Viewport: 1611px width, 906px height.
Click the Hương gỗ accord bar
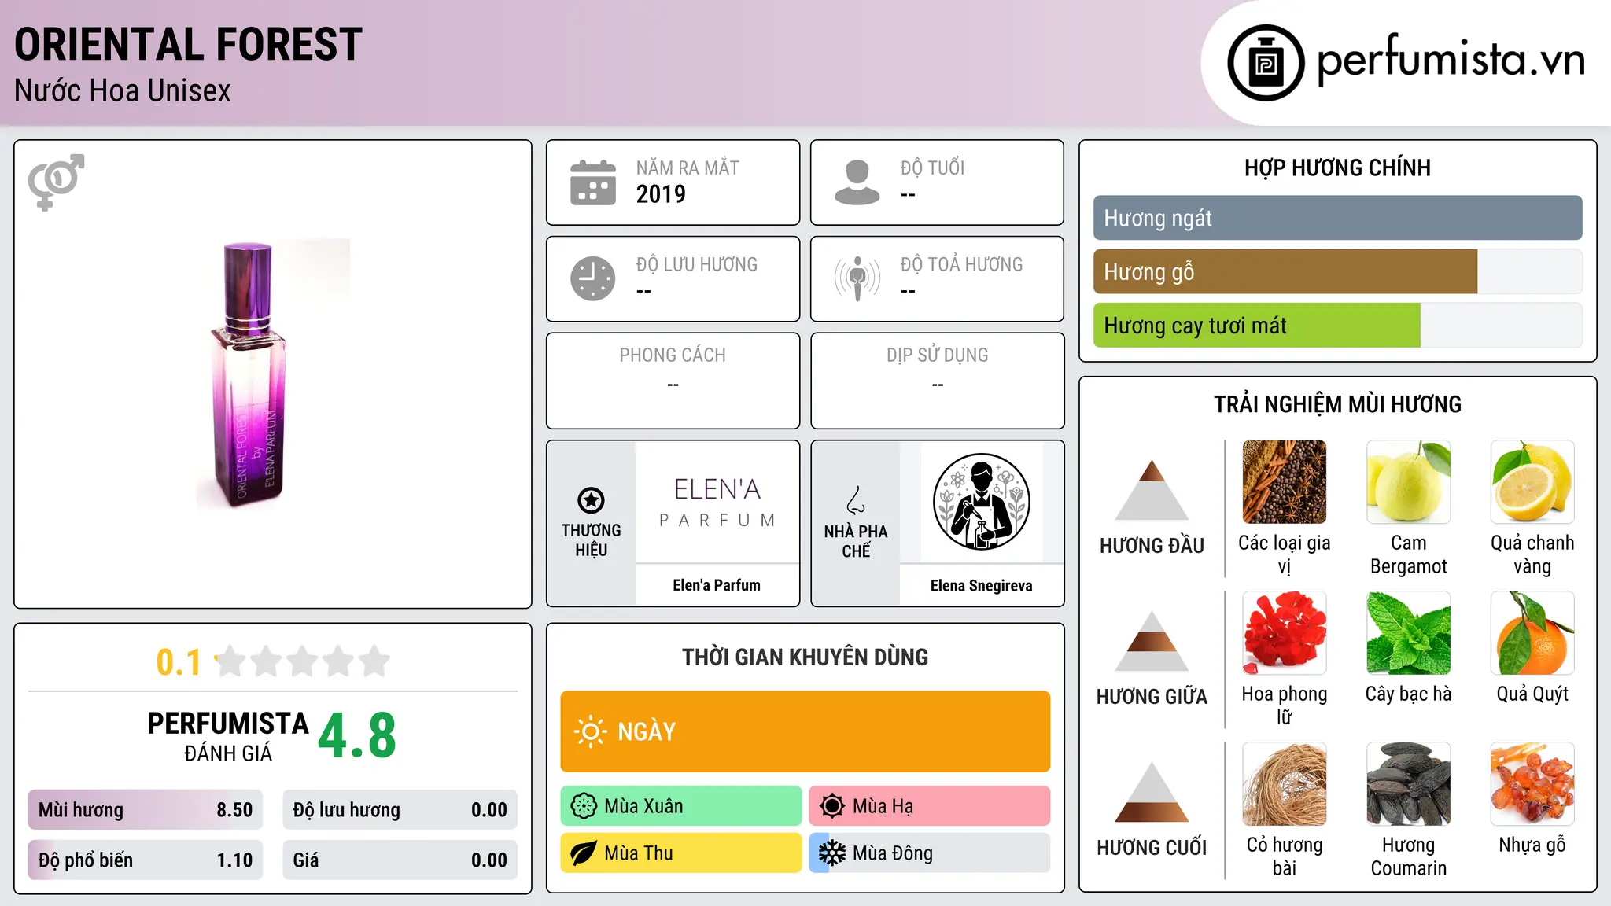[1337, 271]
